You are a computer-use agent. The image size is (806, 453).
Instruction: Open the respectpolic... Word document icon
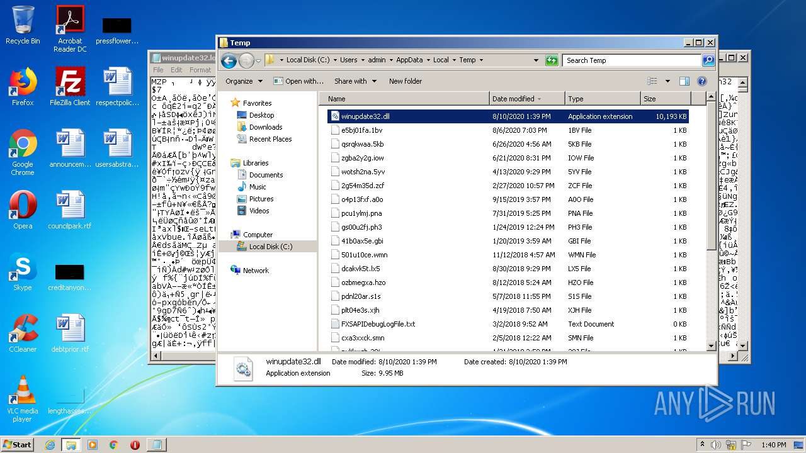(117, 87)
